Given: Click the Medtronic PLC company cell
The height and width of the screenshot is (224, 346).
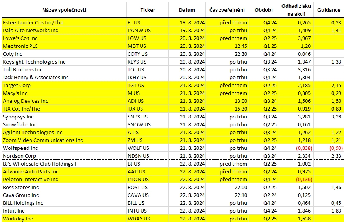Looking at the screenshot, I should point(64,46).
